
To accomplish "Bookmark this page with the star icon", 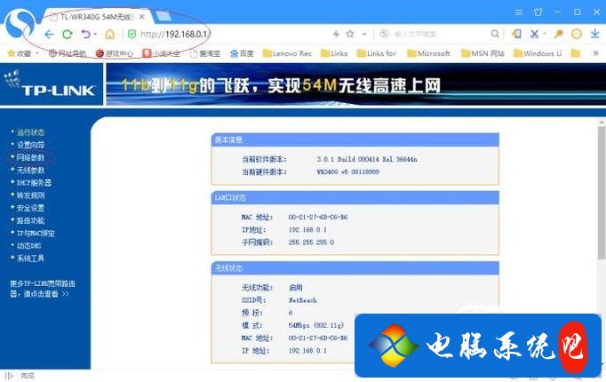I will click(x=350, y=34).
